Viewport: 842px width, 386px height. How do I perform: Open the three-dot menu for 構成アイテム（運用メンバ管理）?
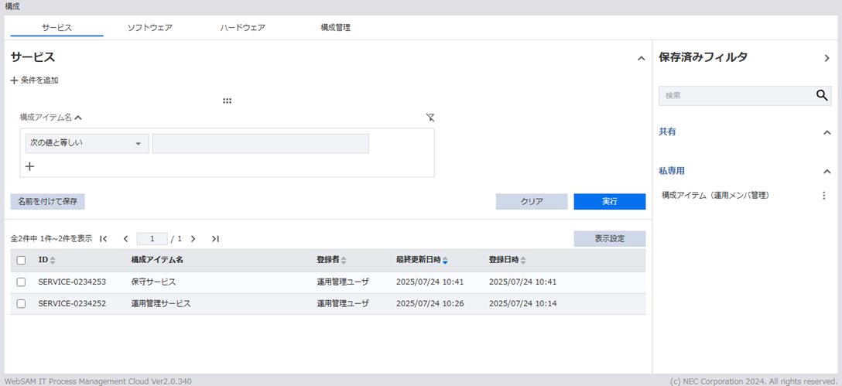pyautogui.click(x=823, y=196)
